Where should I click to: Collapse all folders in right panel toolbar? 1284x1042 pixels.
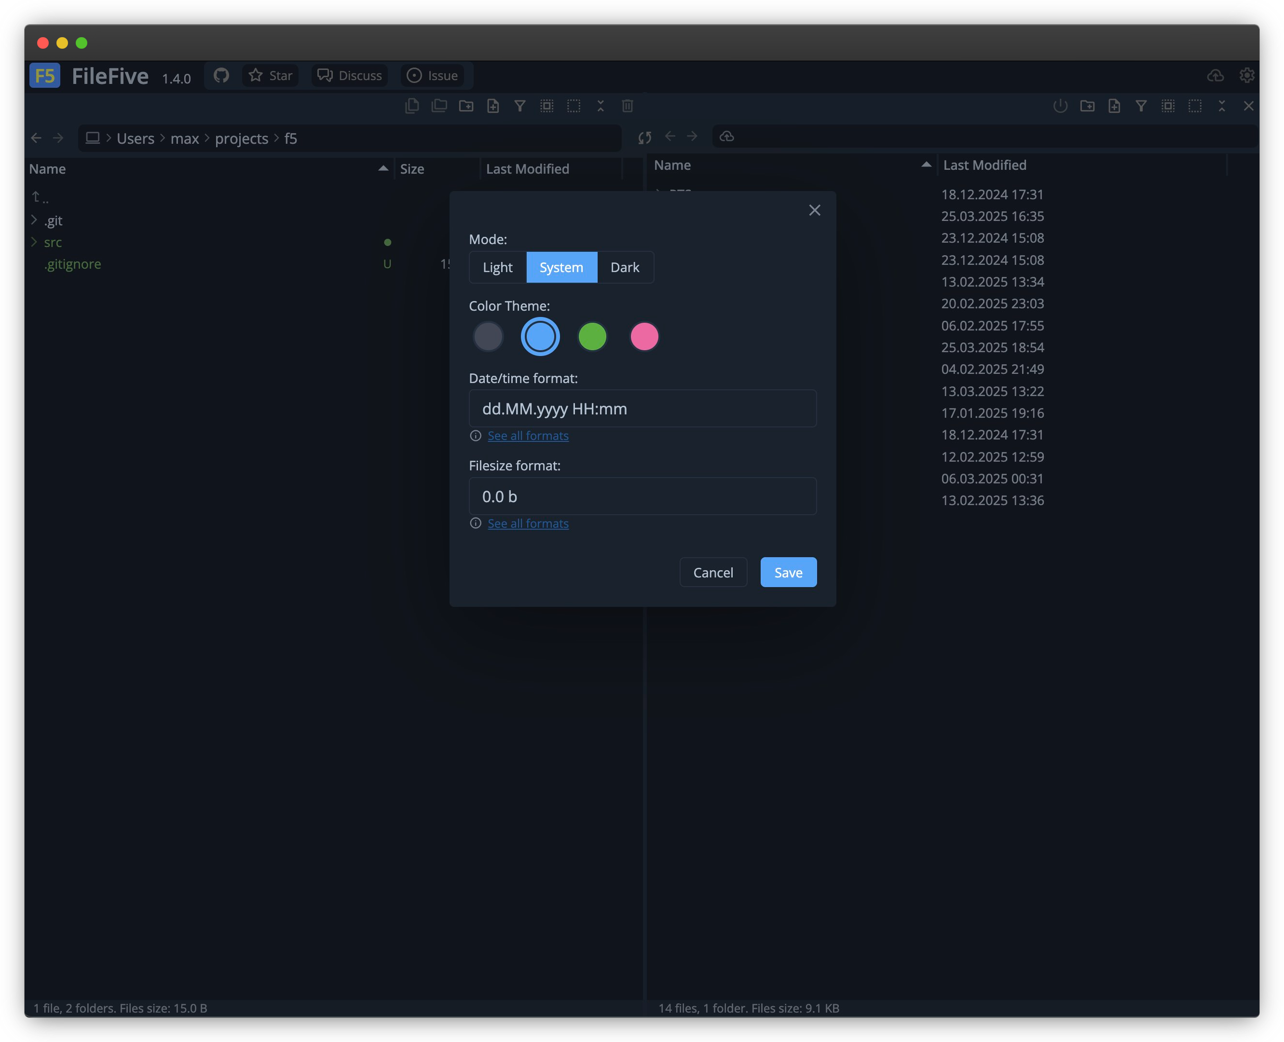pyautogui.click(x=1222, y=106)
